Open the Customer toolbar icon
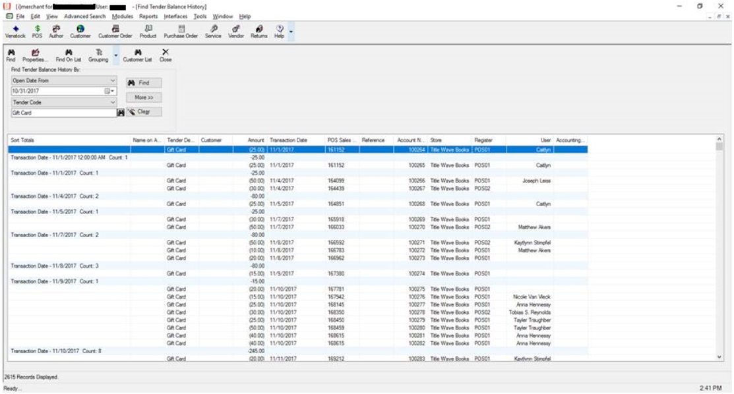 (x=80, y=32)
